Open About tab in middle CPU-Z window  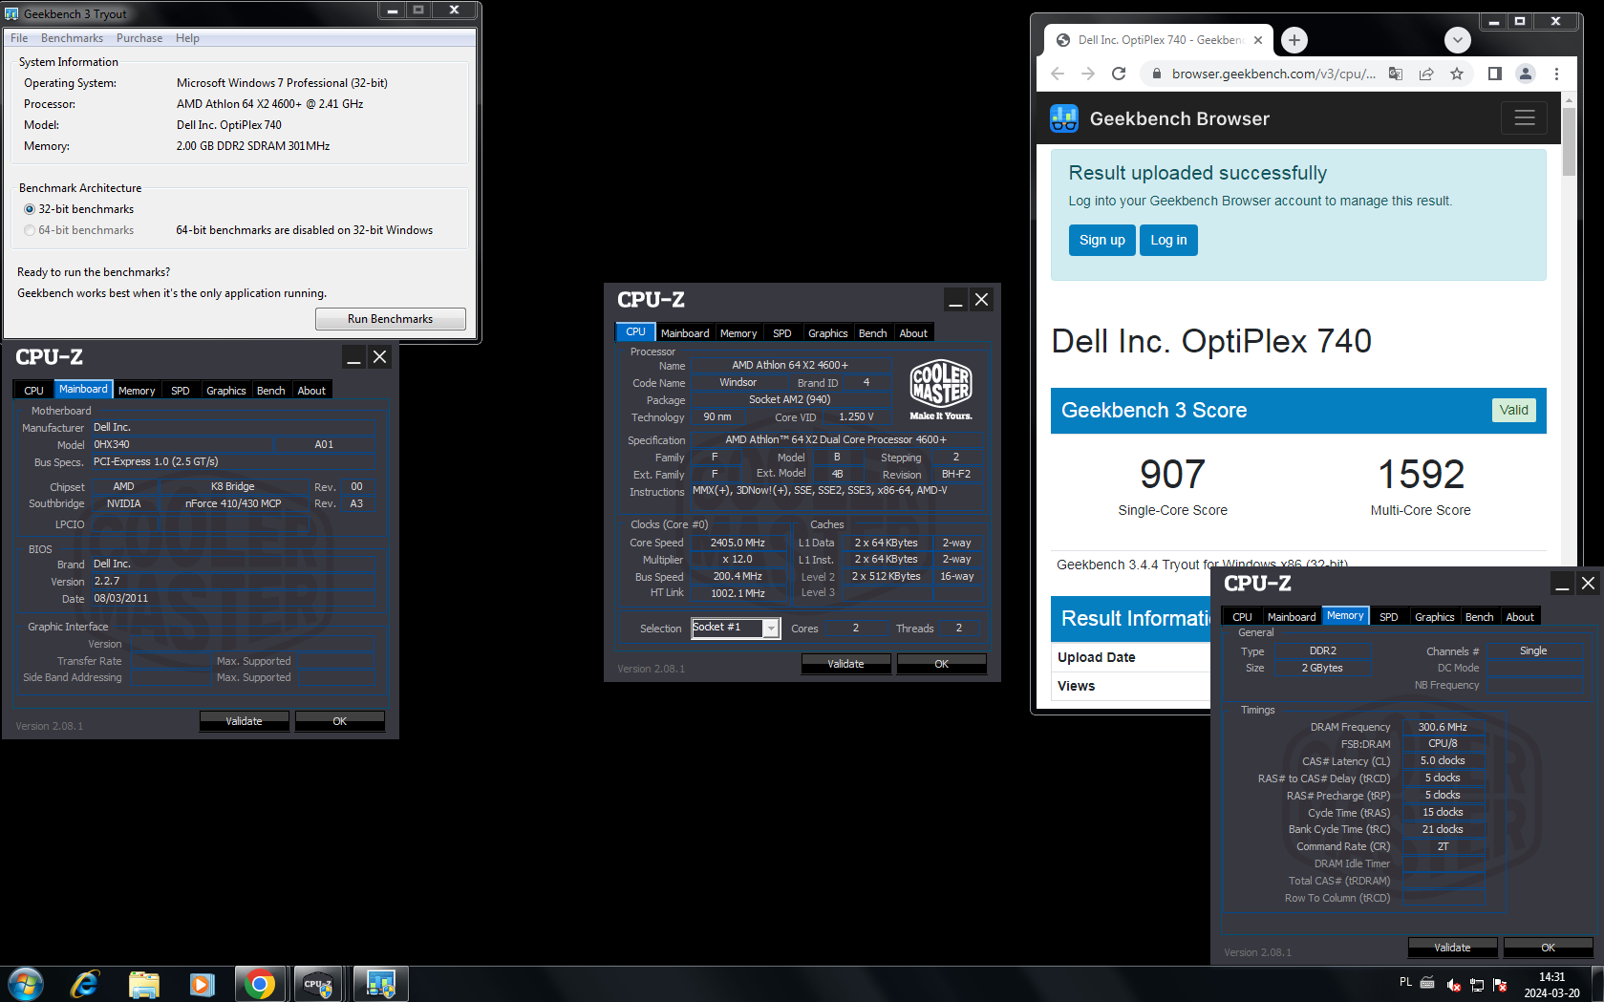point(913,333)
